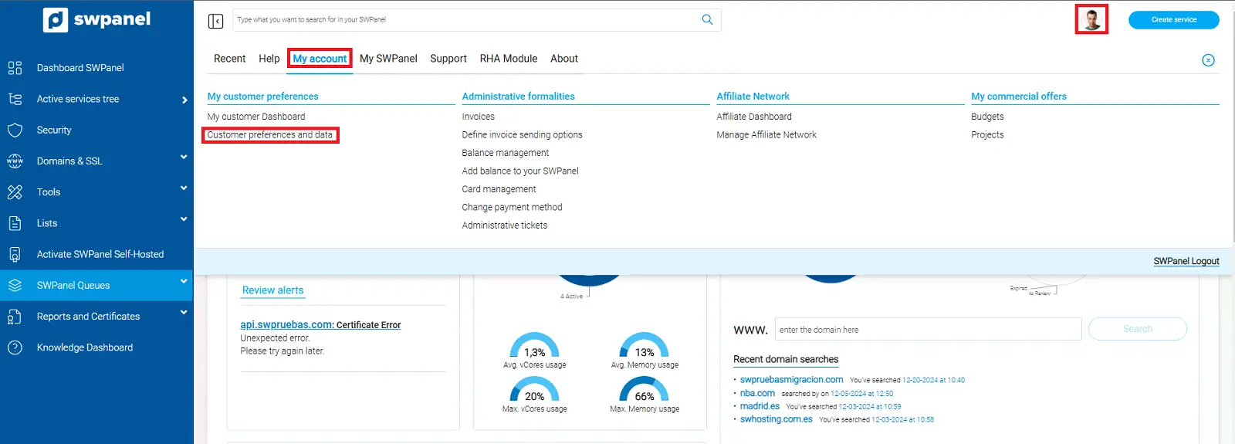Click the Knowledge Dashboard question icon

15,347
